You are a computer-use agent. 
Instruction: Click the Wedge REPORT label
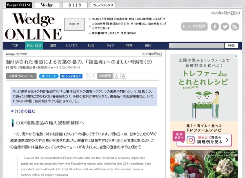click(17, 54)
